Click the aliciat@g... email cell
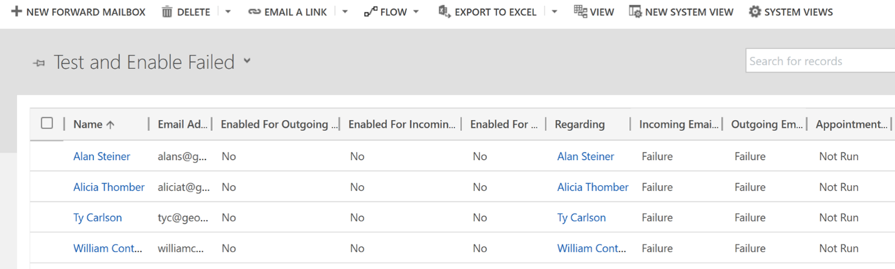895x269 pixels. (x=184, y=187)
